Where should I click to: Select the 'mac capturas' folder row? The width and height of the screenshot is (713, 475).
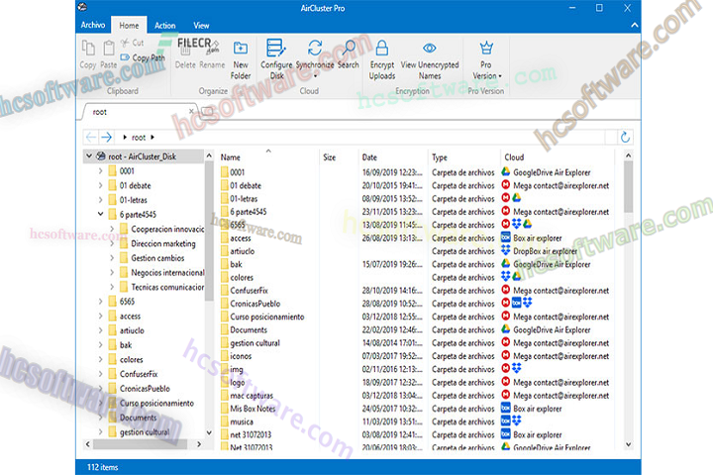[x=416, y=395]
